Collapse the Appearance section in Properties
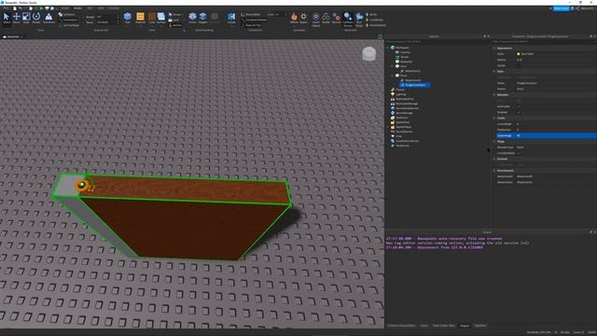Image resolution: width=597 pixels, height=336 pixels. point(494,49)
